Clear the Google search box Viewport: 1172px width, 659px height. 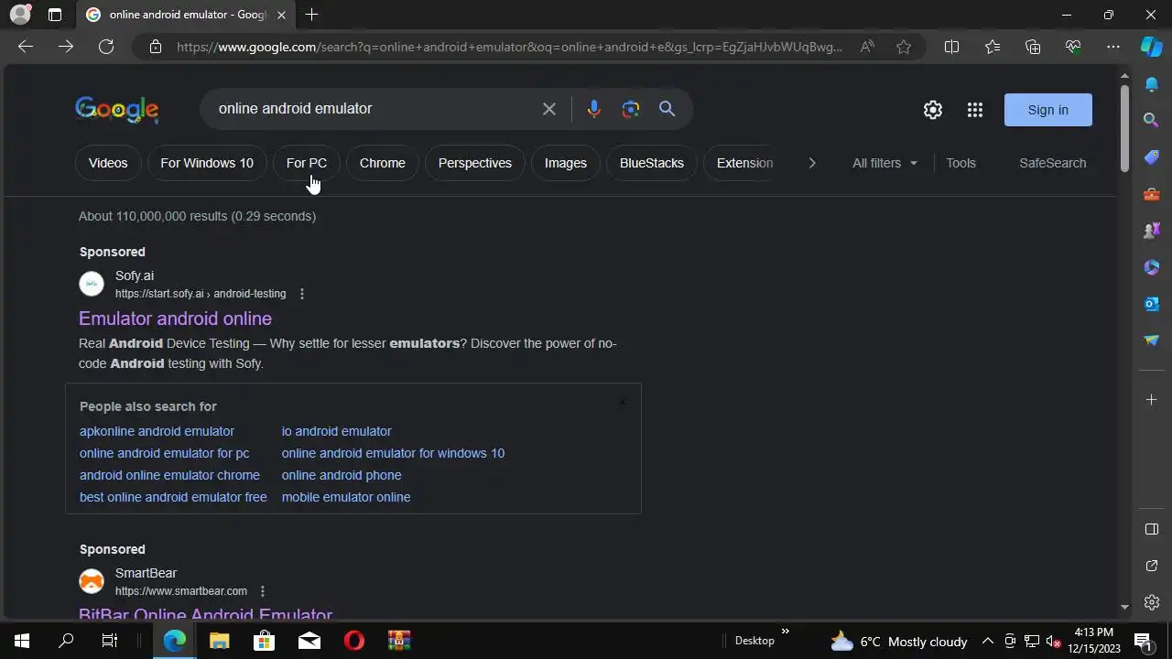click(549, 109)
